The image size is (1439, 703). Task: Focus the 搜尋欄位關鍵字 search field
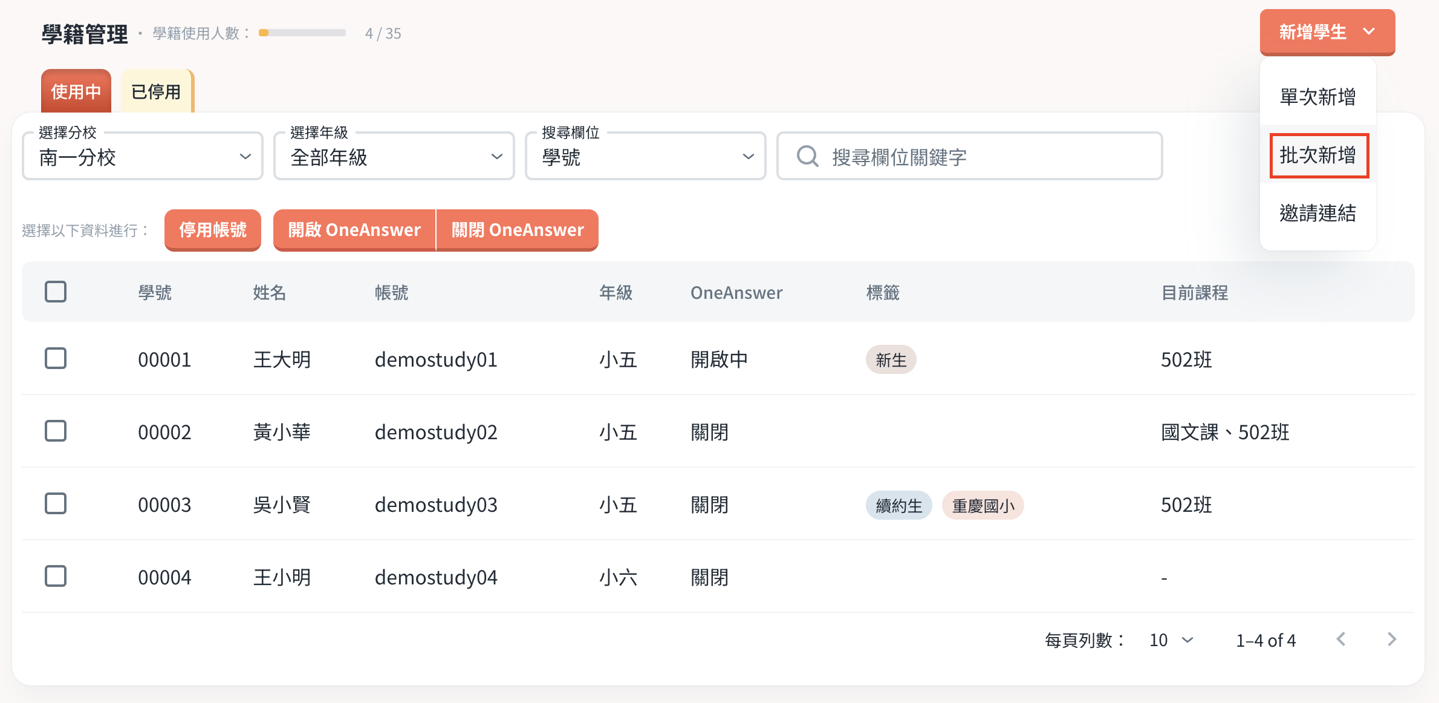970,156
